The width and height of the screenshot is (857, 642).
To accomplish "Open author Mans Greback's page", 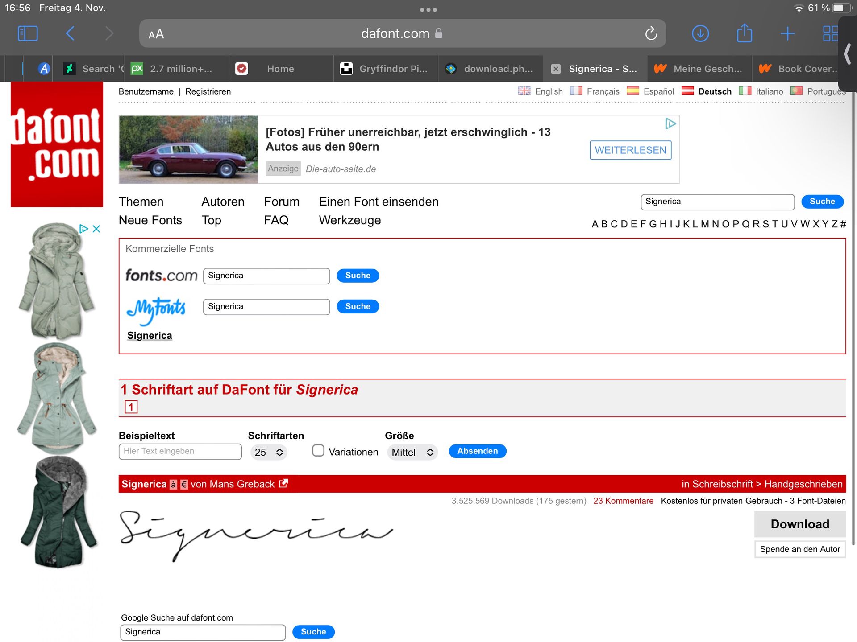I will tap(241, 484).
